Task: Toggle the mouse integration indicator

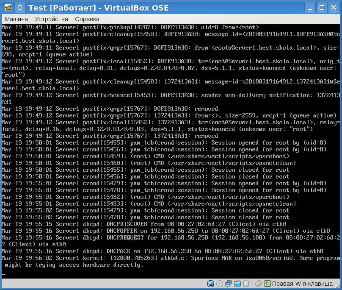Action: click(x=258, y=284)
